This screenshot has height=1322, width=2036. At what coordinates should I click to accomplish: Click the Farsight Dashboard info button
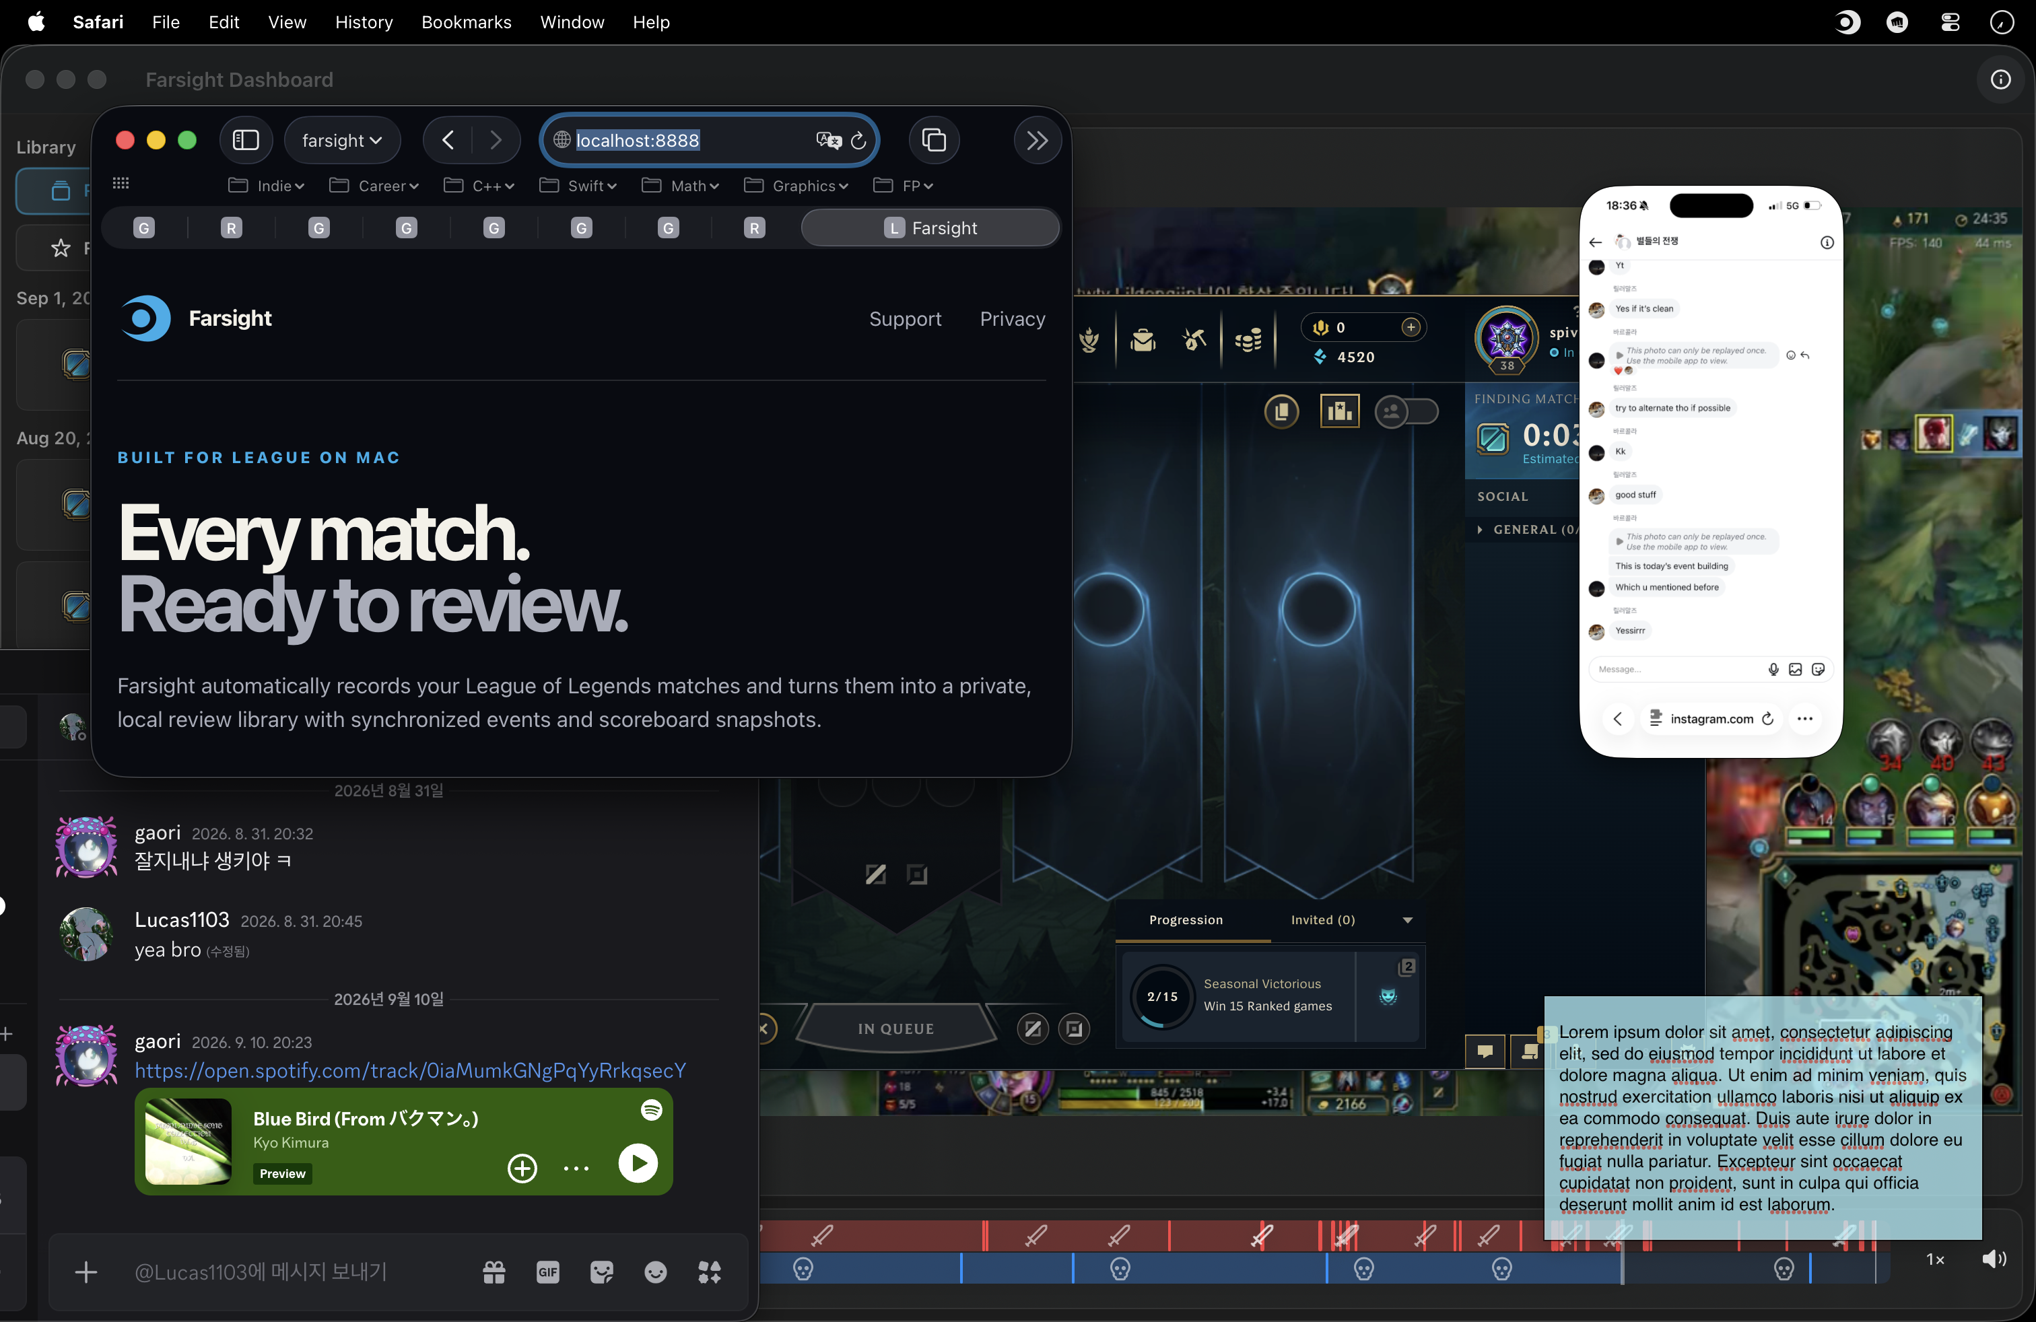(x=2000, y=79)
